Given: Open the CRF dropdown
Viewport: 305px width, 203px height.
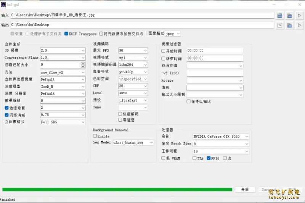Looking at the screenshot, I should [133, 86].
